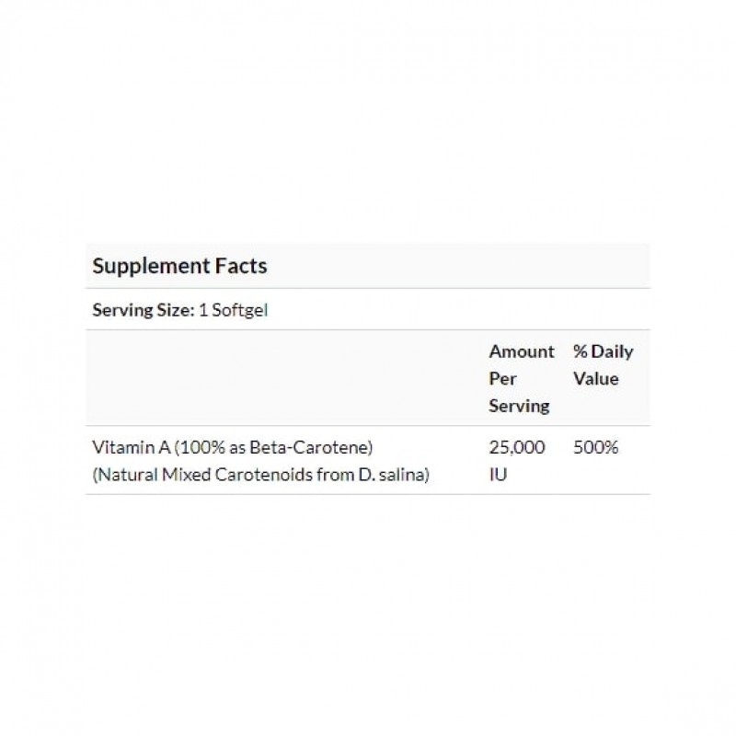Viewport: 736px width, 736px height.
Task: Click the 25,000 amount number
Action: point(517,447)
